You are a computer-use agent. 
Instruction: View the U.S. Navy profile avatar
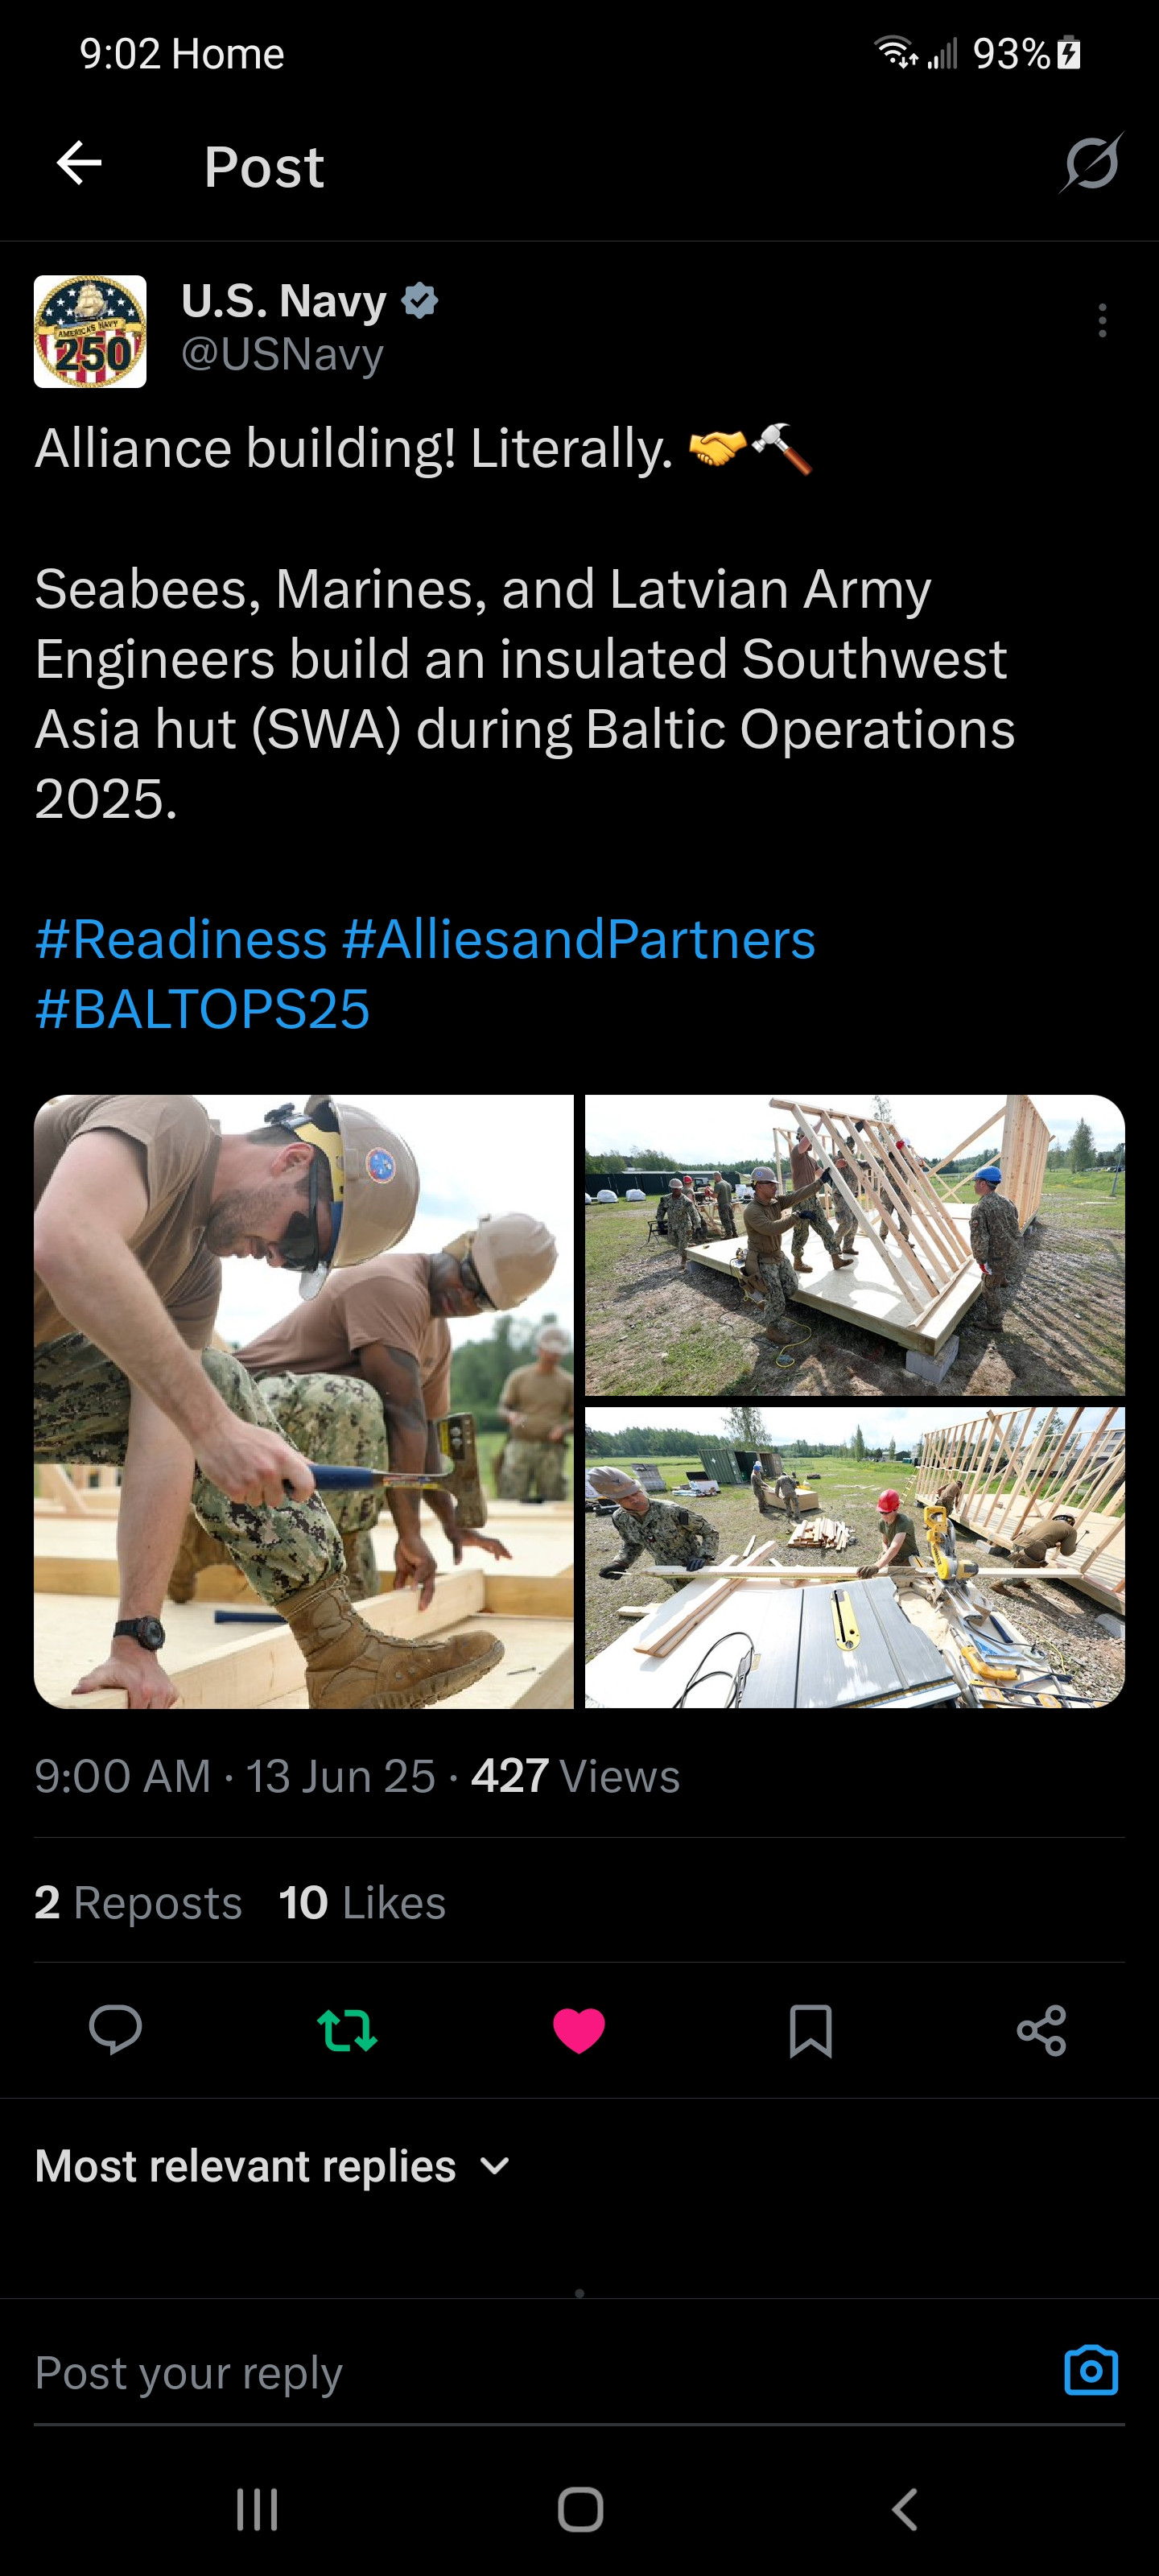click(x=90, y=332)
